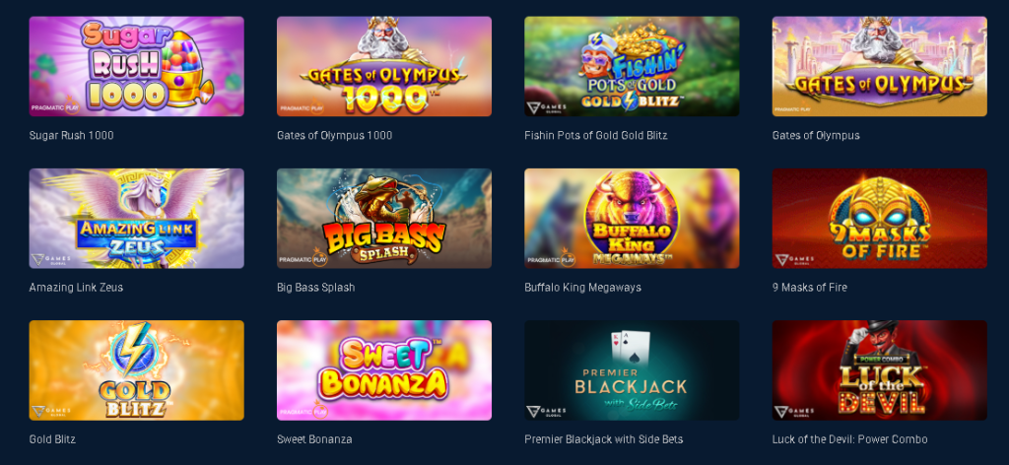1009x465 pixels.
Task: Click the 'Amazing Link Zeus' title text
Action: pyautogui.click(x=76, y=288)
